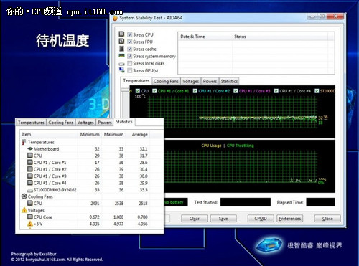Switch to Temperatures tab in overlay panel
This screenshot has height=266, width=359.
coord(31,123)
